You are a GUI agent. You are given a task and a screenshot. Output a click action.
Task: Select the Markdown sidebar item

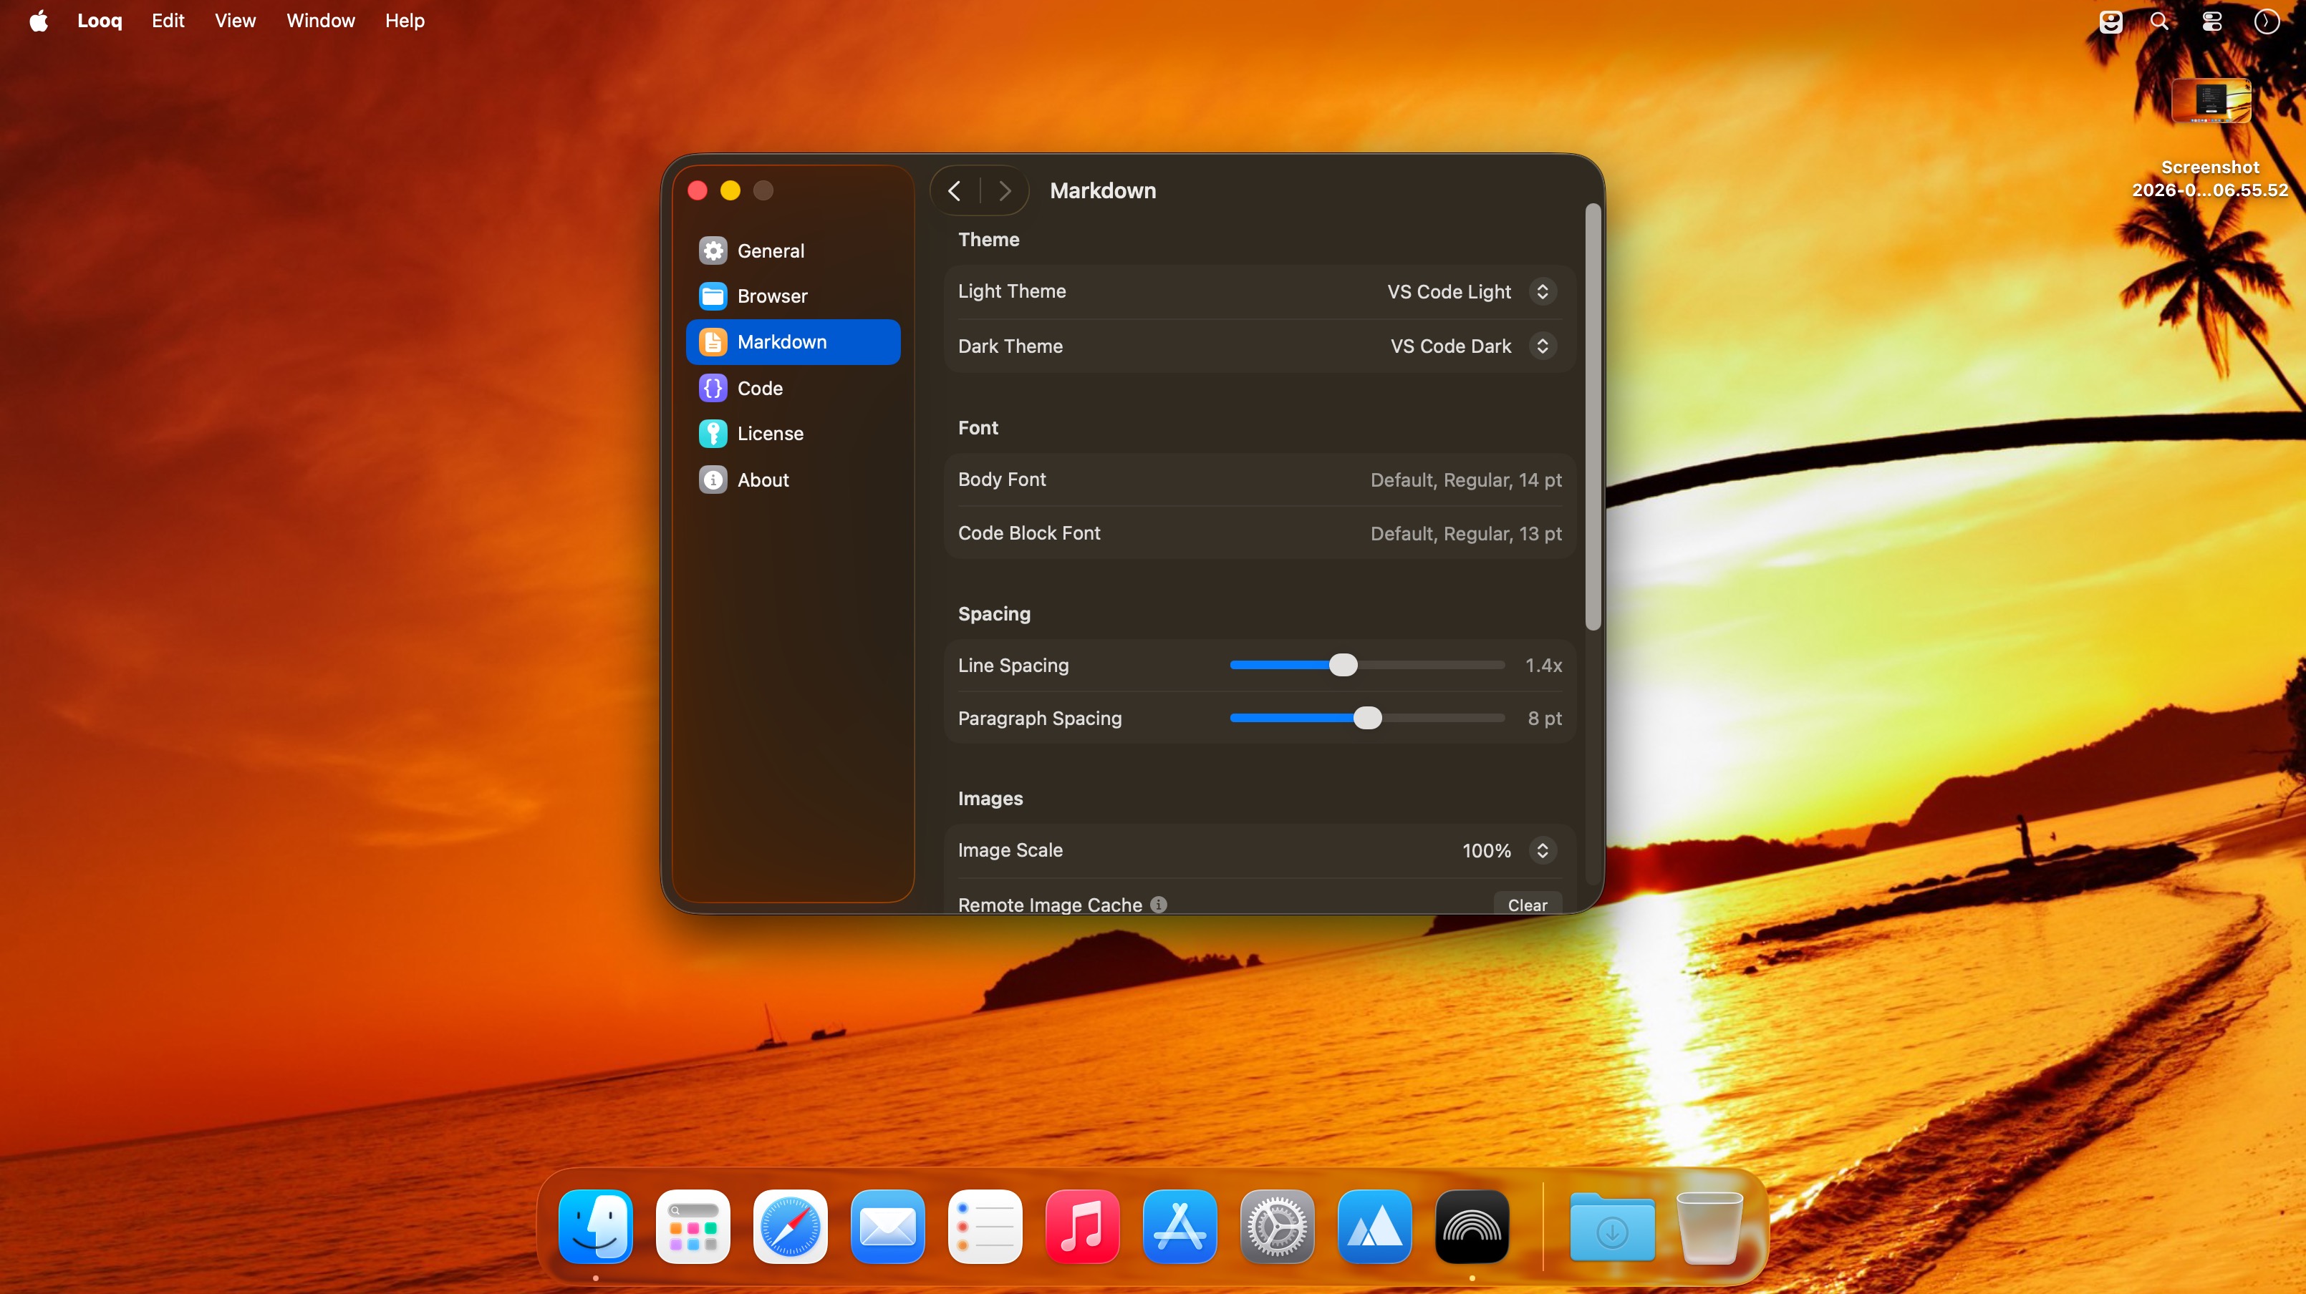click(x=792, y=342)
